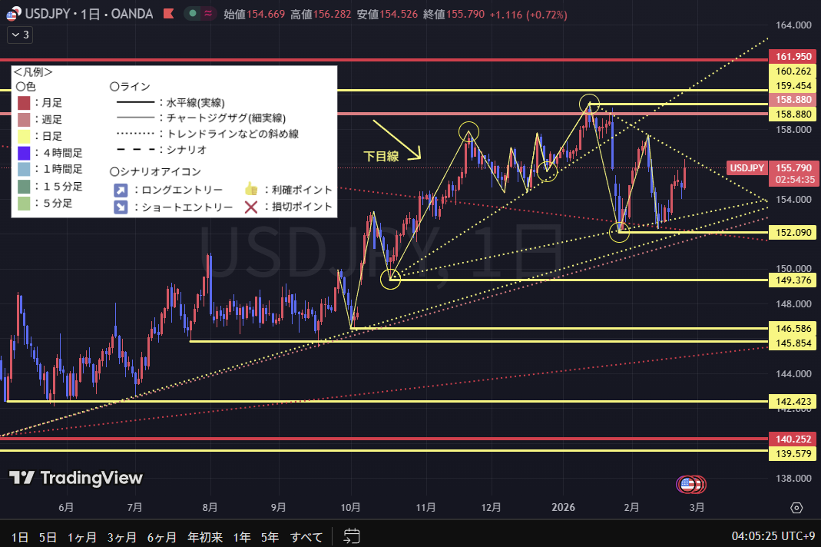Click the TradingView logo

75,478
